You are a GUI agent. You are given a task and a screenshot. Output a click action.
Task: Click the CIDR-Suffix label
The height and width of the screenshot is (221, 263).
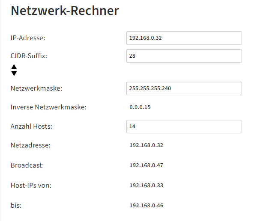click(29, 56)
